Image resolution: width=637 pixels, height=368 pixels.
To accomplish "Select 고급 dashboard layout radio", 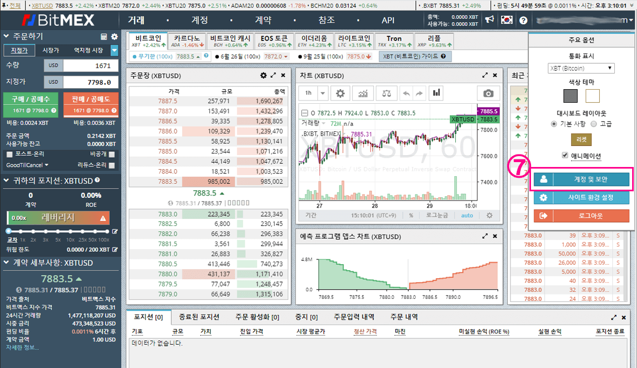I will [x=594, y=124].
